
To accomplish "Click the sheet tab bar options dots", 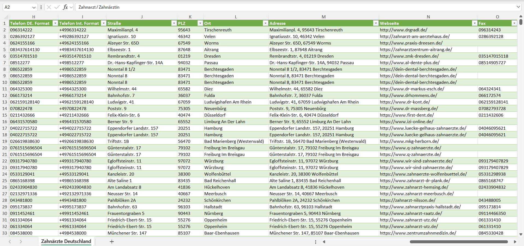I will click(x=316, y=242).
